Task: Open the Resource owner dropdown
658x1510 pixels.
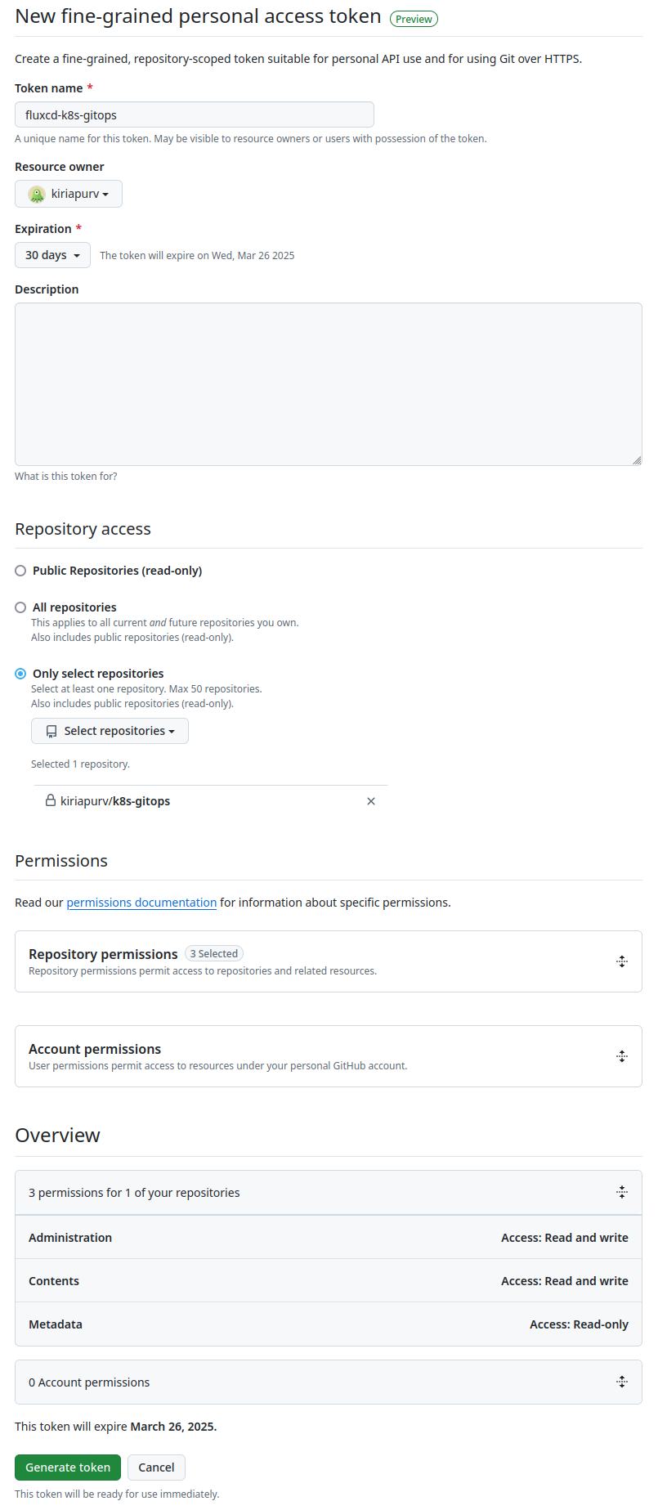Action: tap(69, 194)
